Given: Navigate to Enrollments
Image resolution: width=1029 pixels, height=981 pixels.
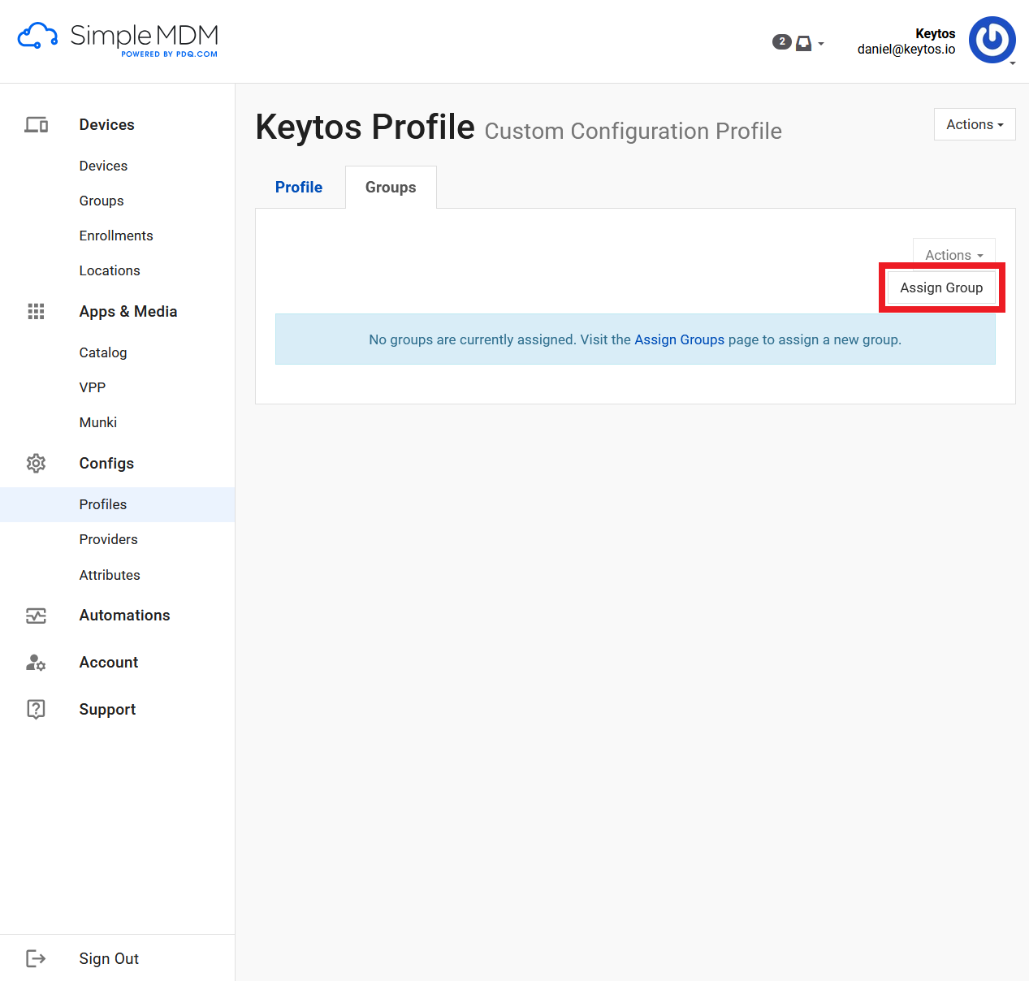Looking at the screenshot, I should point(116,236).
